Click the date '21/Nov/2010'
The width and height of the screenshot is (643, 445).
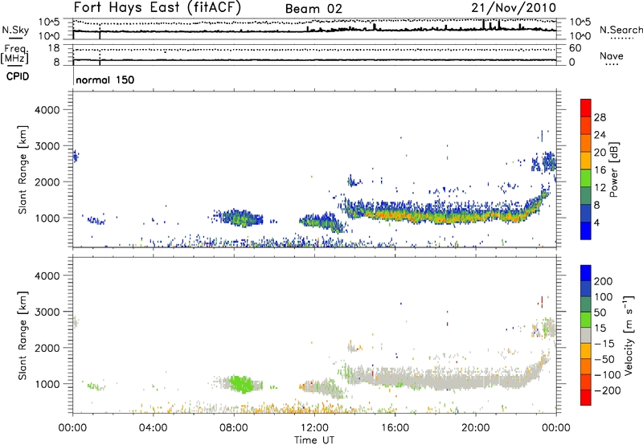[514, 7]
